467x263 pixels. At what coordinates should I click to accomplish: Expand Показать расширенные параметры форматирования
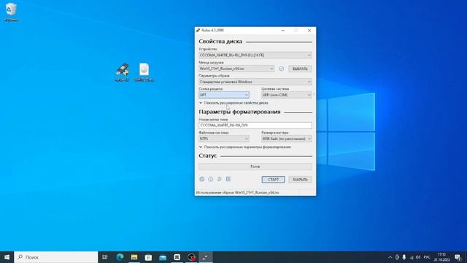(245, 147)
